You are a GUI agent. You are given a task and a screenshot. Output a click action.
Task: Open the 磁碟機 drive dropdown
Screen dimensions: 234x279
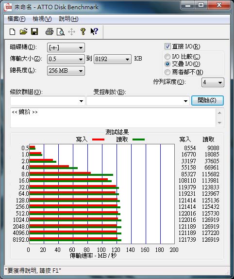66,47
